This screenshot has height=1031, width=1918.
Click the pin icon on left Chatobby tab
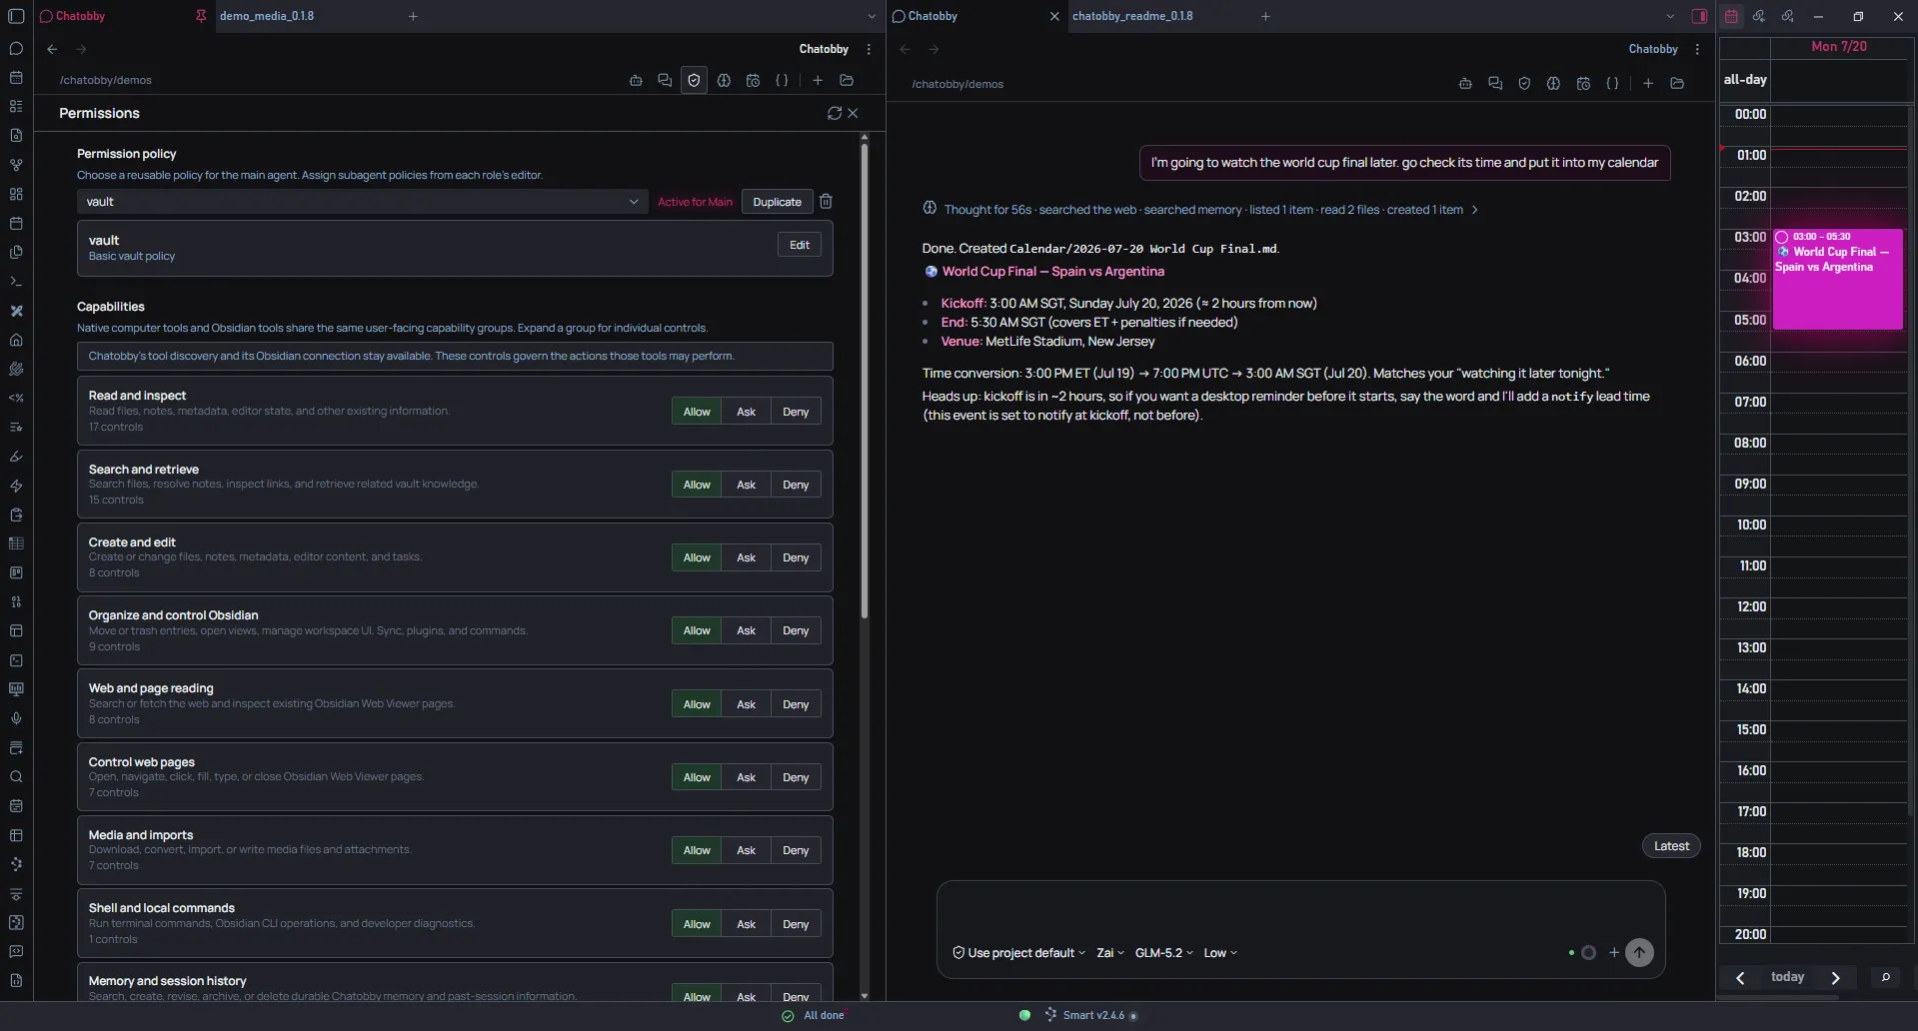[201, 16]
